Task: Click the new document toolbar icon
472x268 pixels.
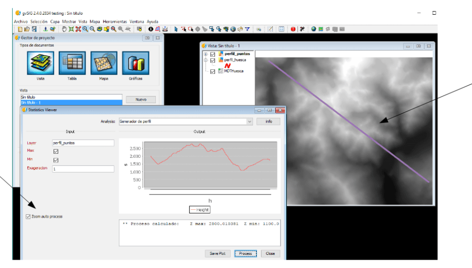Action: [x=20, y=29]
